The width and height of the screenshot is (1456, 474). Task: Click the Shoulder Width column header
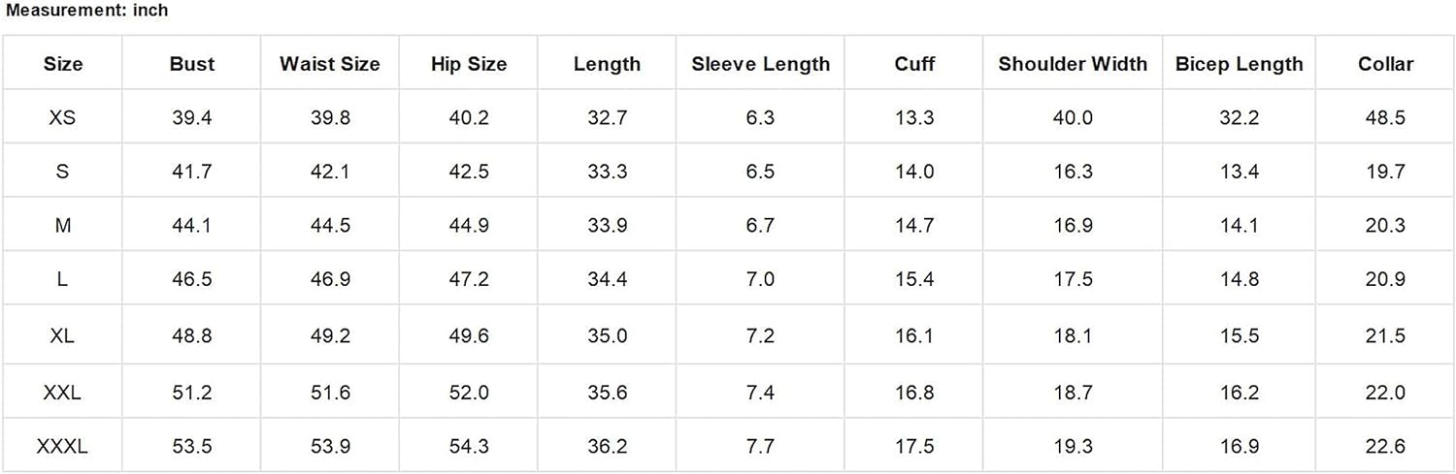point(1072,64)
